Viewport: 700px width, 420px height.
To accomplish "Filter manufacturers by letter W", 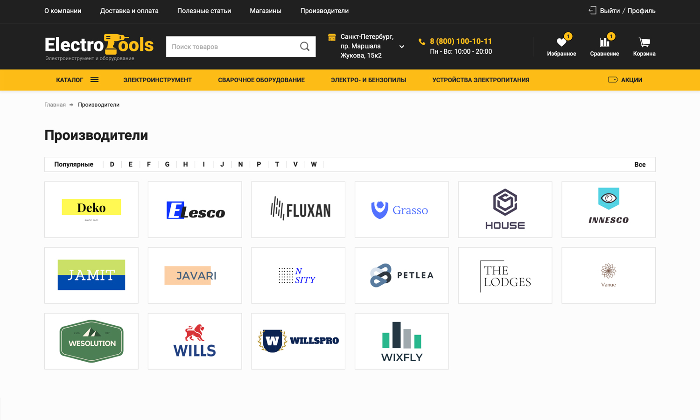I will tap(314, 164).
